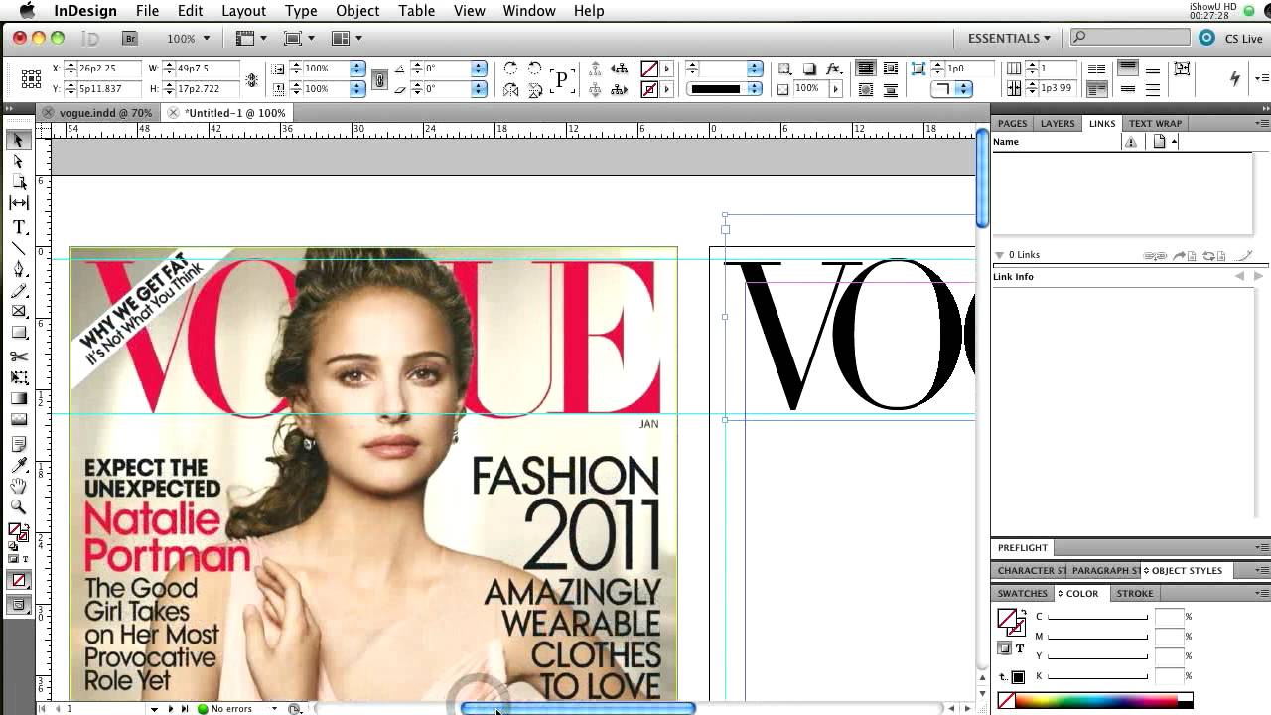Click the effects fx icon

tap(834, 69)
